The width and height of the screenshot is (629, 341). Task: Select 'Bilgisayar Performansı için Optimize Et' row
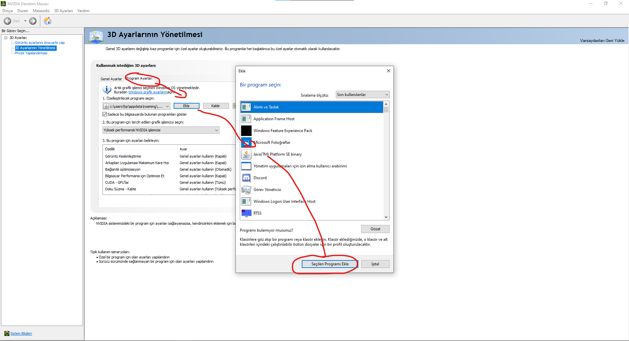click(x=169, y=176)
